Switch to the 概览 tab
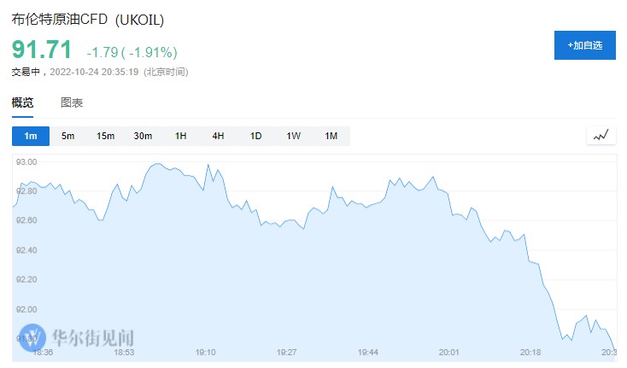627x368 pixels. click(23, 103)
